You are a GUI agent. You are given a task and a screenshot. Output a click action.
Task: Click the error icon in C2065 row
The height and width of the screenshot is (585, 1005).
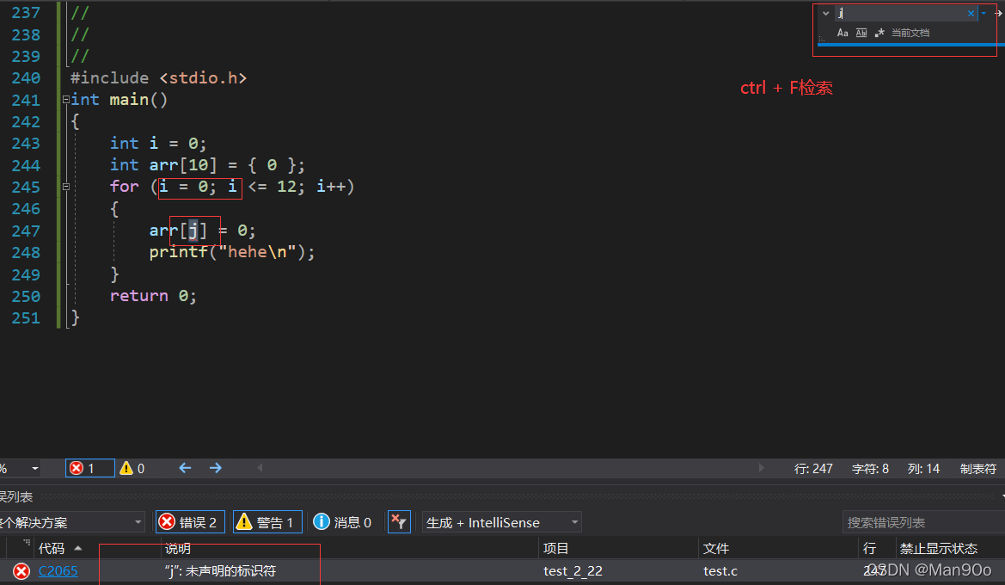[x=21, y=571]
